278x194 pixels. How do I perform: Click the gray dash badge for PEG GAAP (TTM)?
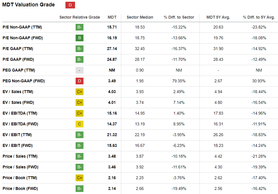(79, 70)
